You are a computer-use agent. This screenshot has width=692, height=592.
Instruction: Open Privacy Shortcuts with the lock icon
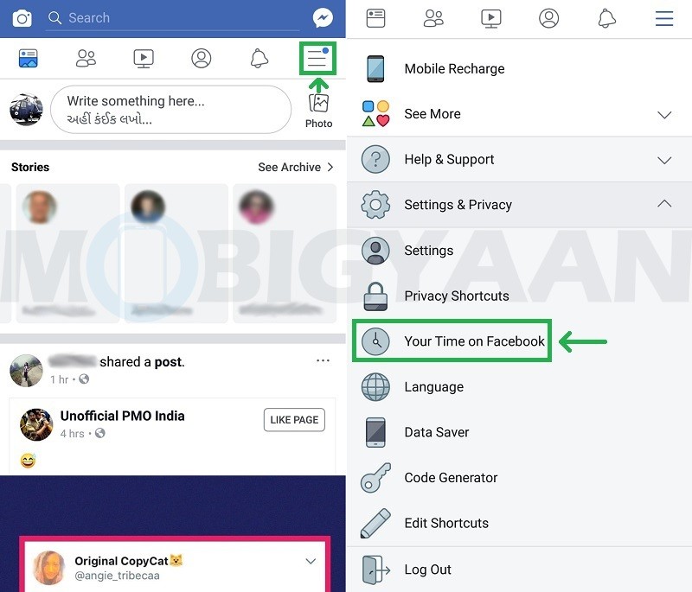457,296
